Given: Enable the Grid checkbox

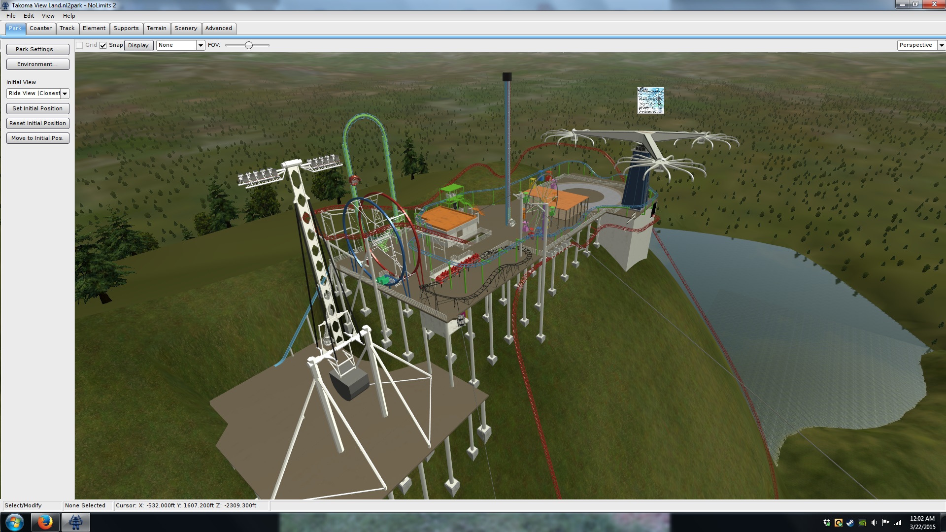Looking at the screenshot, I should pyautogui.click(x=79, y=45).
